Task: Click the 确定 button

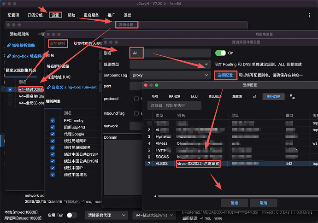Action: (234, 203)
